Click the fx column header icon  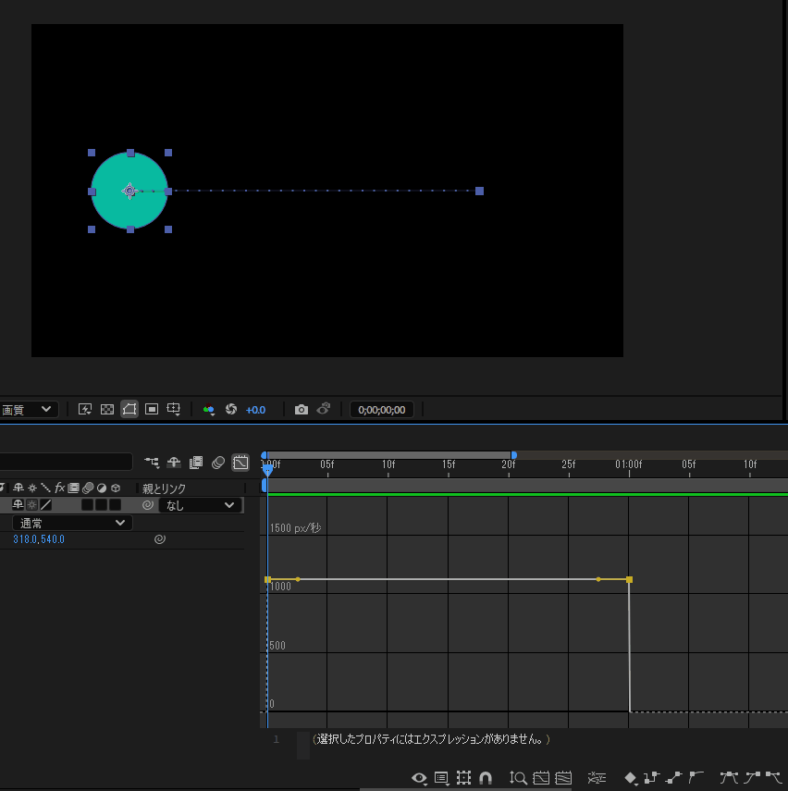click(x=59, y=488)
